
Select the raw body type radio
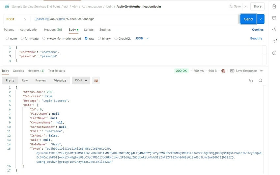click(x=86, y=38)
